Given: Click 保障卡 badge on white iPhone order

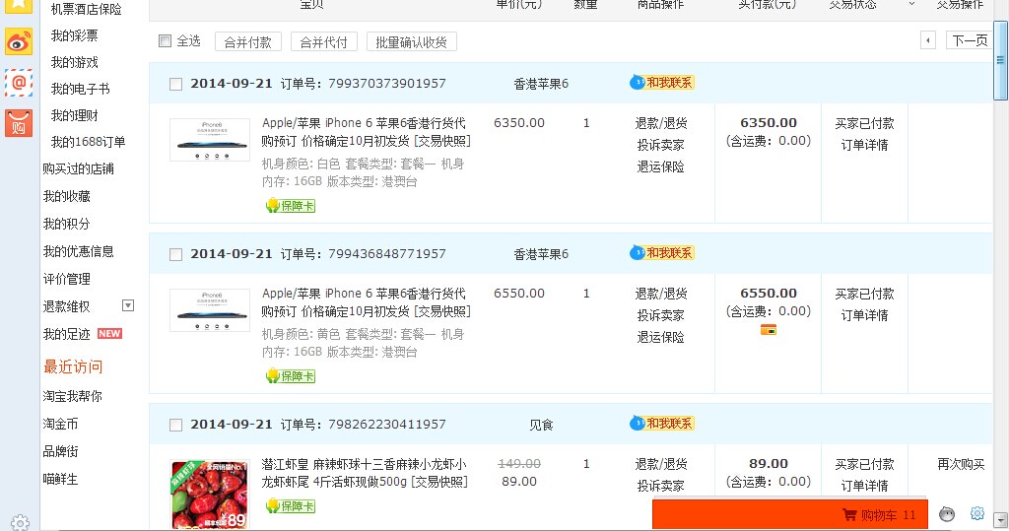Looking at the screenshot, I should (291, 206).
